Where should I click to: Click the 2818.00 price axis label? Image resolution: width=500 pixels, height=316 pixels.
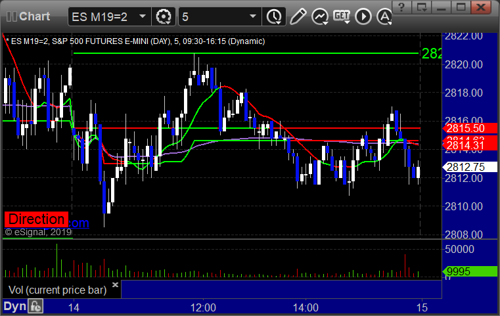pos(464,93)
